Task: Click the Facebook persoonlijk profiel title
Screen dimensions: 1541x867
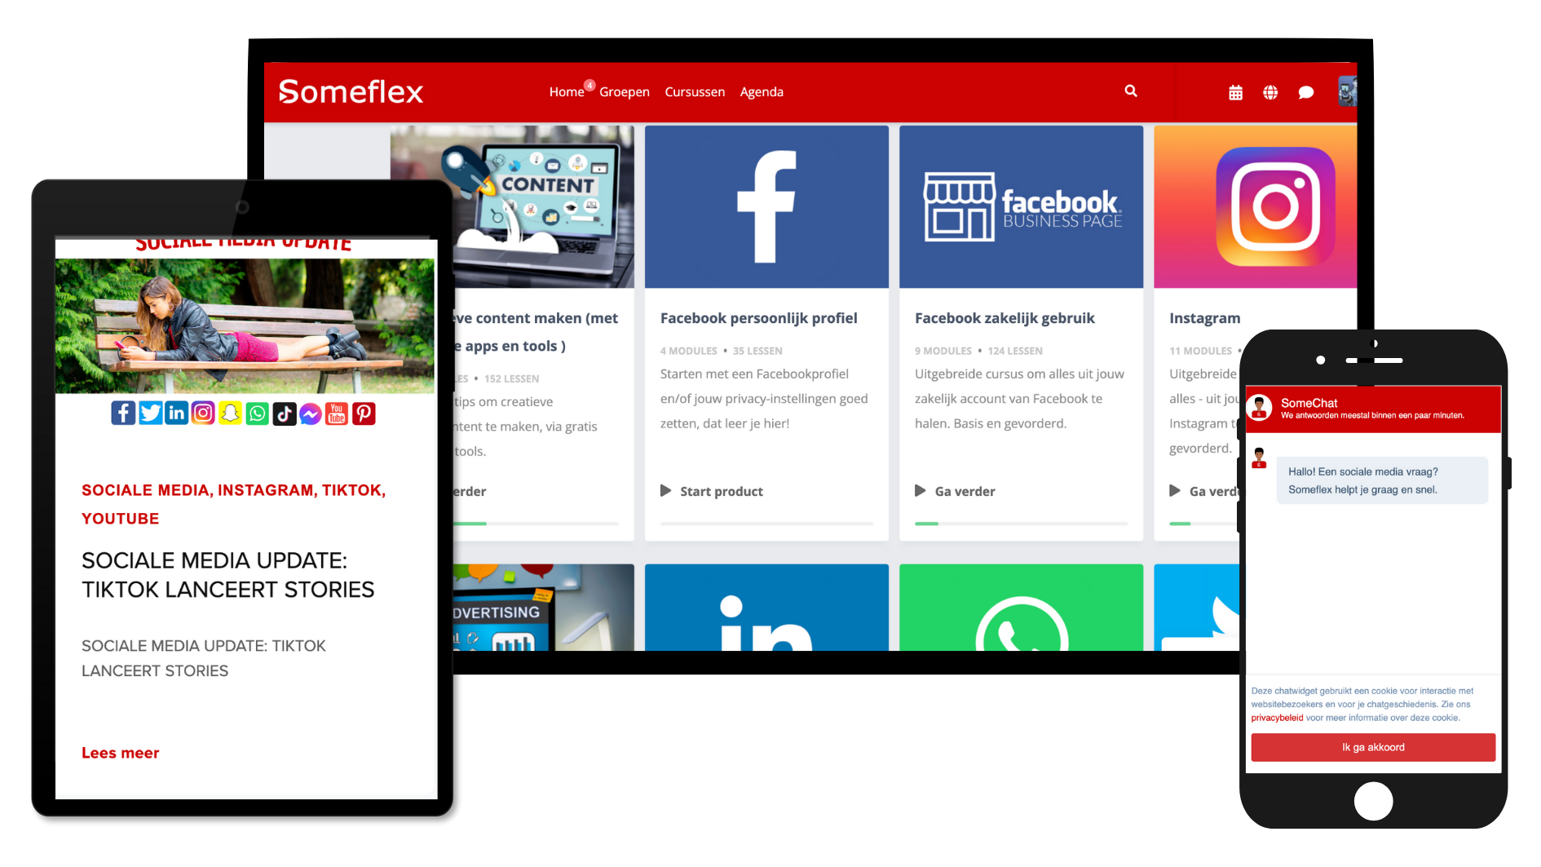Action: point(759,318)
